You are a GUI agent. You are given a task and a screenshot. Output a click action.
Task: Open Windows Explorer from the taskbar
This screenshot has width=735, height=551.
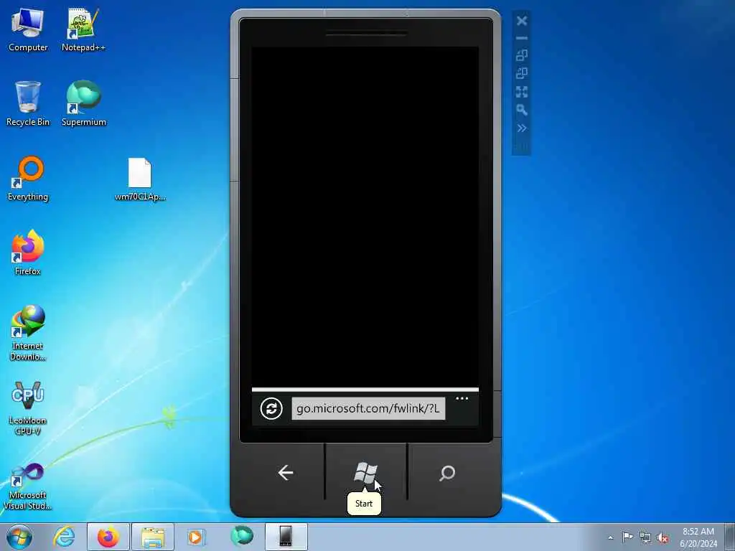[x=153, y=537]
